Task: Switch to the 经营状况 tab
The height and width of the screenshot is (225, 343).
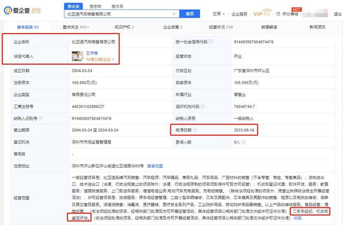Action: 221,27
